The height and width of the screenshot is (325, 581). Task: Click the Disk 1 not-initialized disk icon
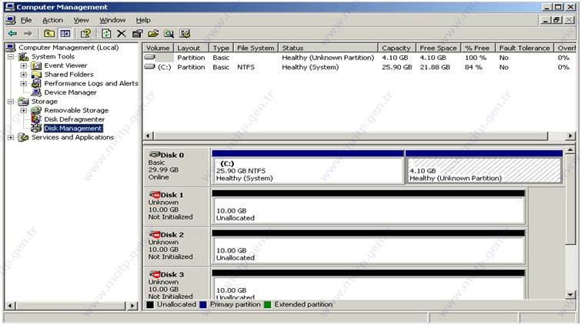point(154,195)
